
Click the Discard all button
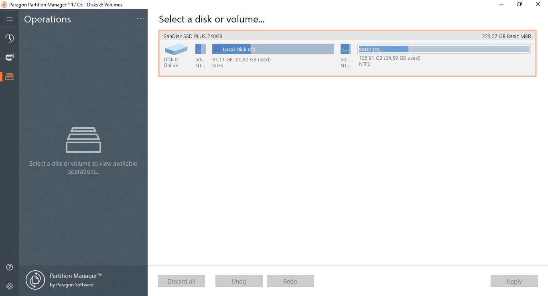pyautogui.click(x=181, y=281)
